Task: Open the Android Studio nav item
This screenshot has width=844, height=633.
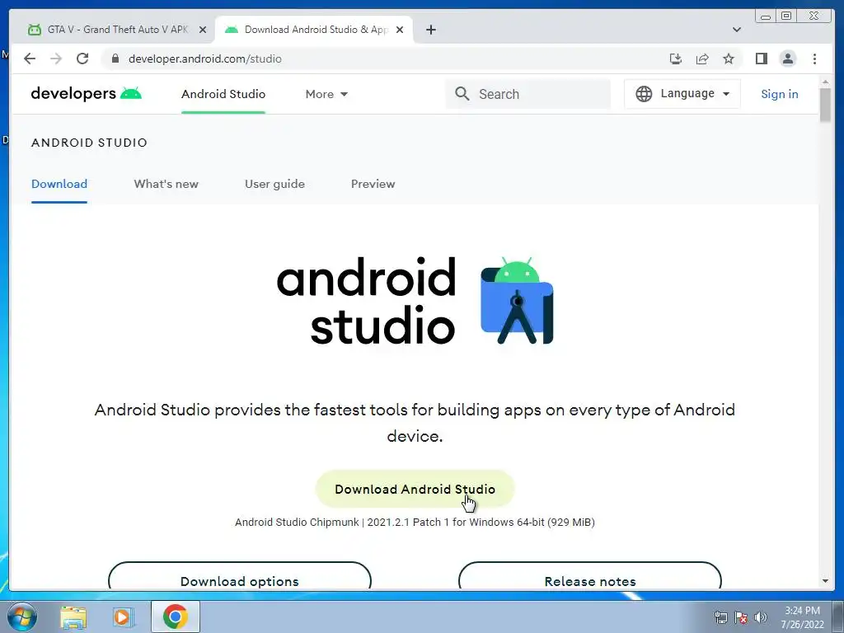Action: 223,94
